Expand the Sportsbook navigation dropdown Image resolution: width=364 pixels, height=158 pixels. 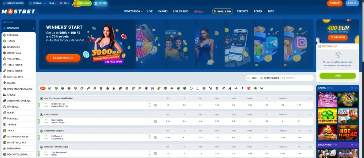pyautogui.click(x=133, y=11)
